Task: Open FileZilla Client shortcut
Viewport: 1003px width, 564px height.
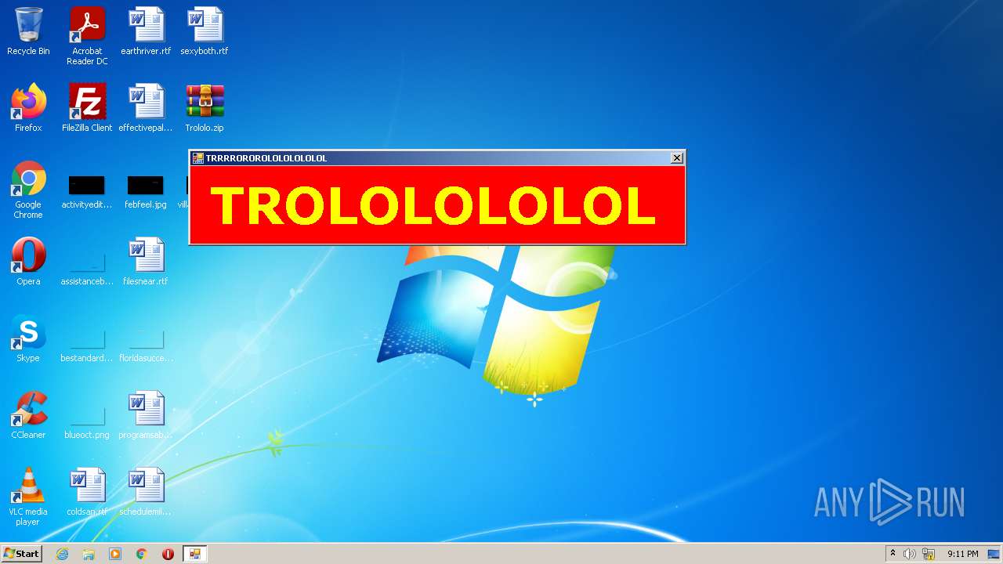Action: click(87, 108)
